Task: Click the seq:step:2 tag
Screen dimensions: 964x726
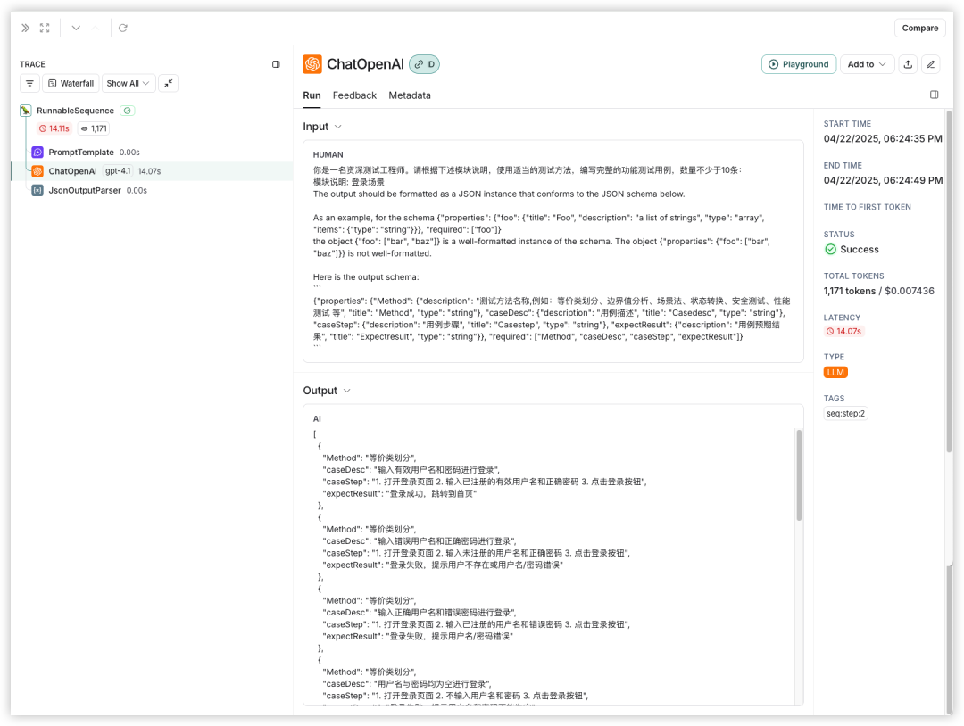Action: (845, 413)
